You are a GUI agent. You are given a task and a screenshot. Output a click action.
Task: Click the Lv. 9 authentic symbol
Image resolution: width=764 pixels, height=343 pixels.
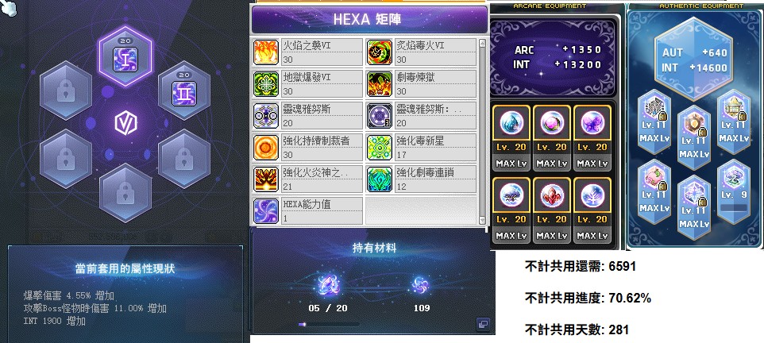(733, 191)
